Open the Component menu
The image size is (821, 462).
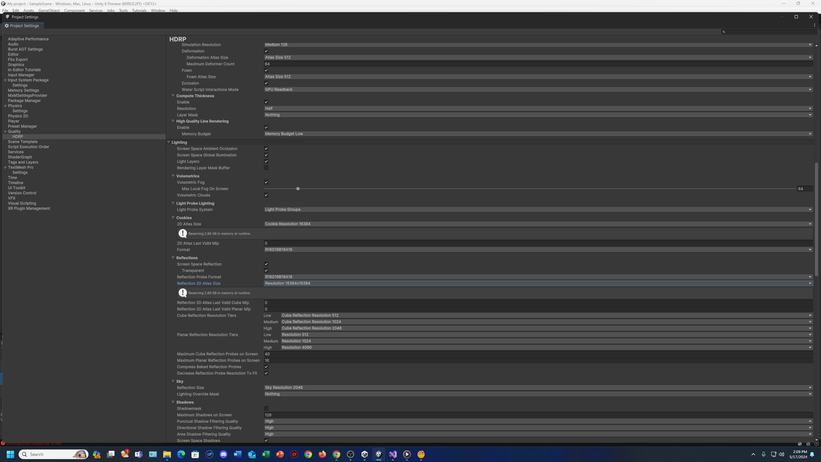(74, 10)
